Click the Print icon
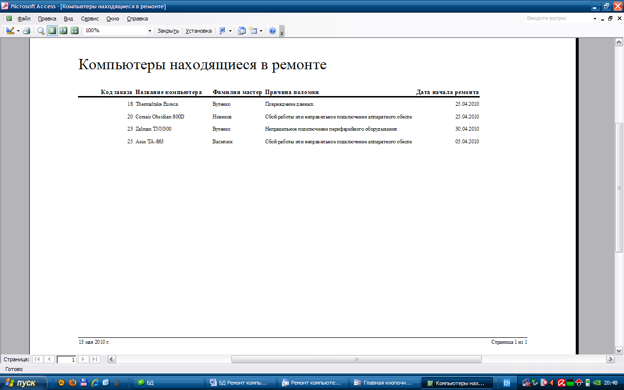Viewport: 624px width, 390px height. pyautogui.click(x=27, y=31)
